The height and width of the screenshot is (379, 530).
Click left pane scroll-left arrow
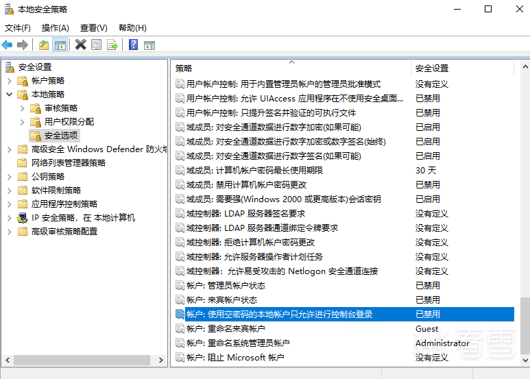click(8, 360)
